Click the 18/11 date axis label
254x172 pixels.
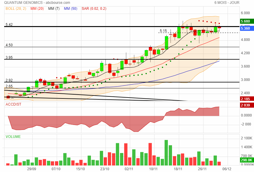(178, 169)
